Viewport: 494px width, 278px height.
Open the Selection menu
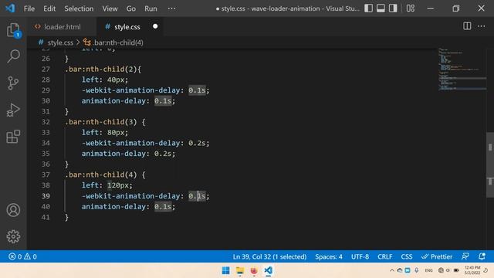tap(79, 8)
